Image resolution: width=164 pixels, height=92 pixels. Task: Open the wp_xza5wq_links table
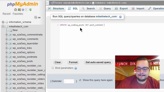[22, 48]
